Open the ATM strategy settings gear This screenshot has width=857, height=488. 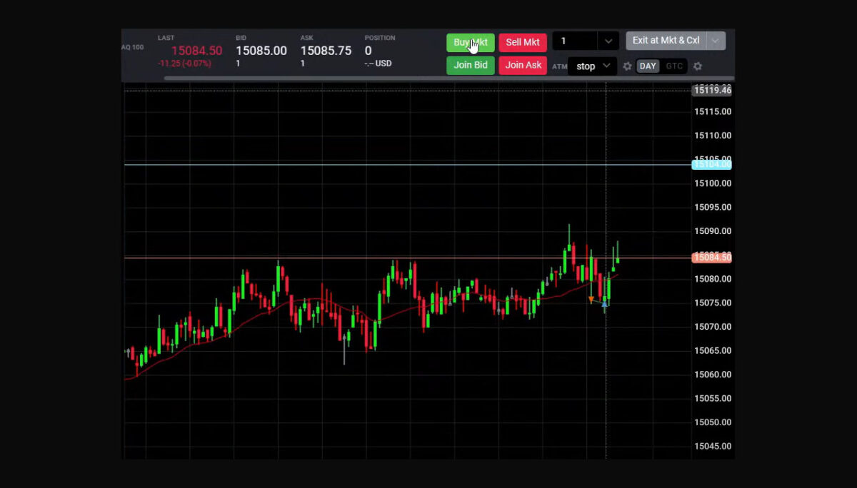pyautogui.click(x=626, y=66)
